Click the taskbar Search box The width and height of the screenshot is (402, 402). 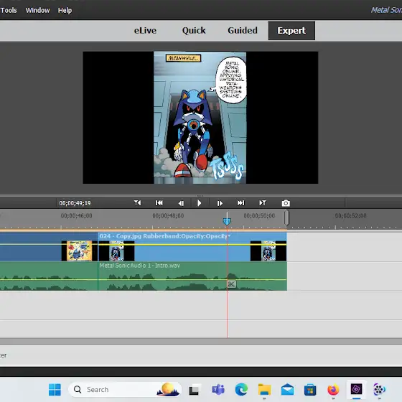[125, 390]
